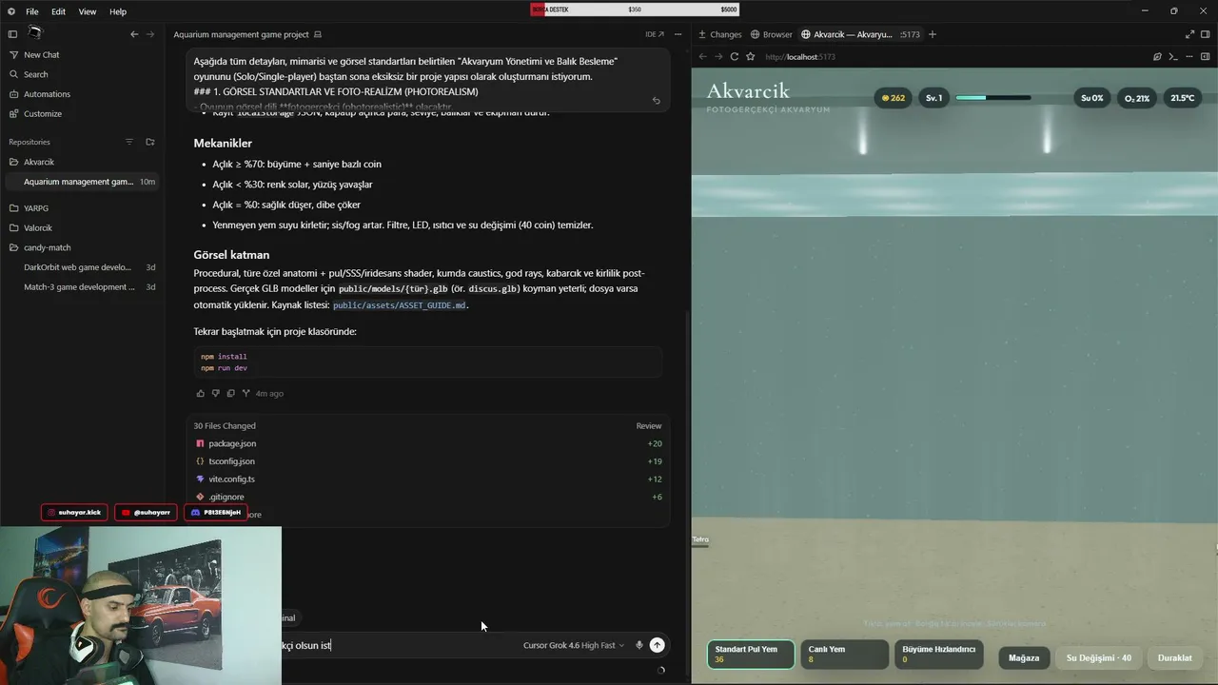This screenshot has width=1218, height=685.
Task: Click the microphone voice input icon
Action: point(639,645)
